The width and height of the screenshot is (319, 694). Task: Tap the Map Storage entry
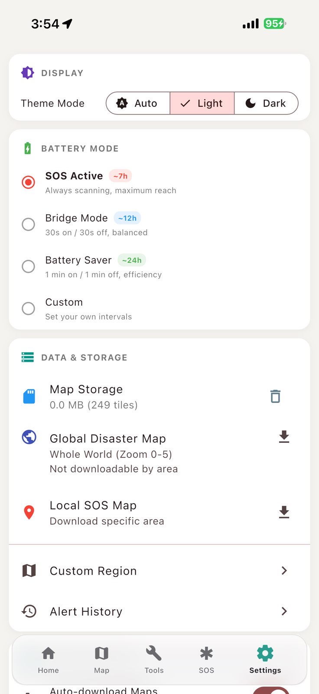[94, 396]
